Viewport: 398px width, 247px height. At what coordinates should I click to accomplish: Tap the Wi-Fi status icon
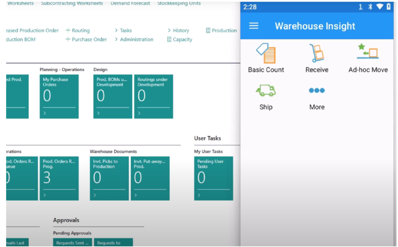point(380,7)
